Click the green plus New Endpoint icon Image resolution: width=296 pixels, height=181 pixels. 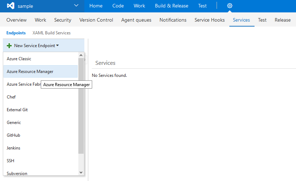coord(9,46)
